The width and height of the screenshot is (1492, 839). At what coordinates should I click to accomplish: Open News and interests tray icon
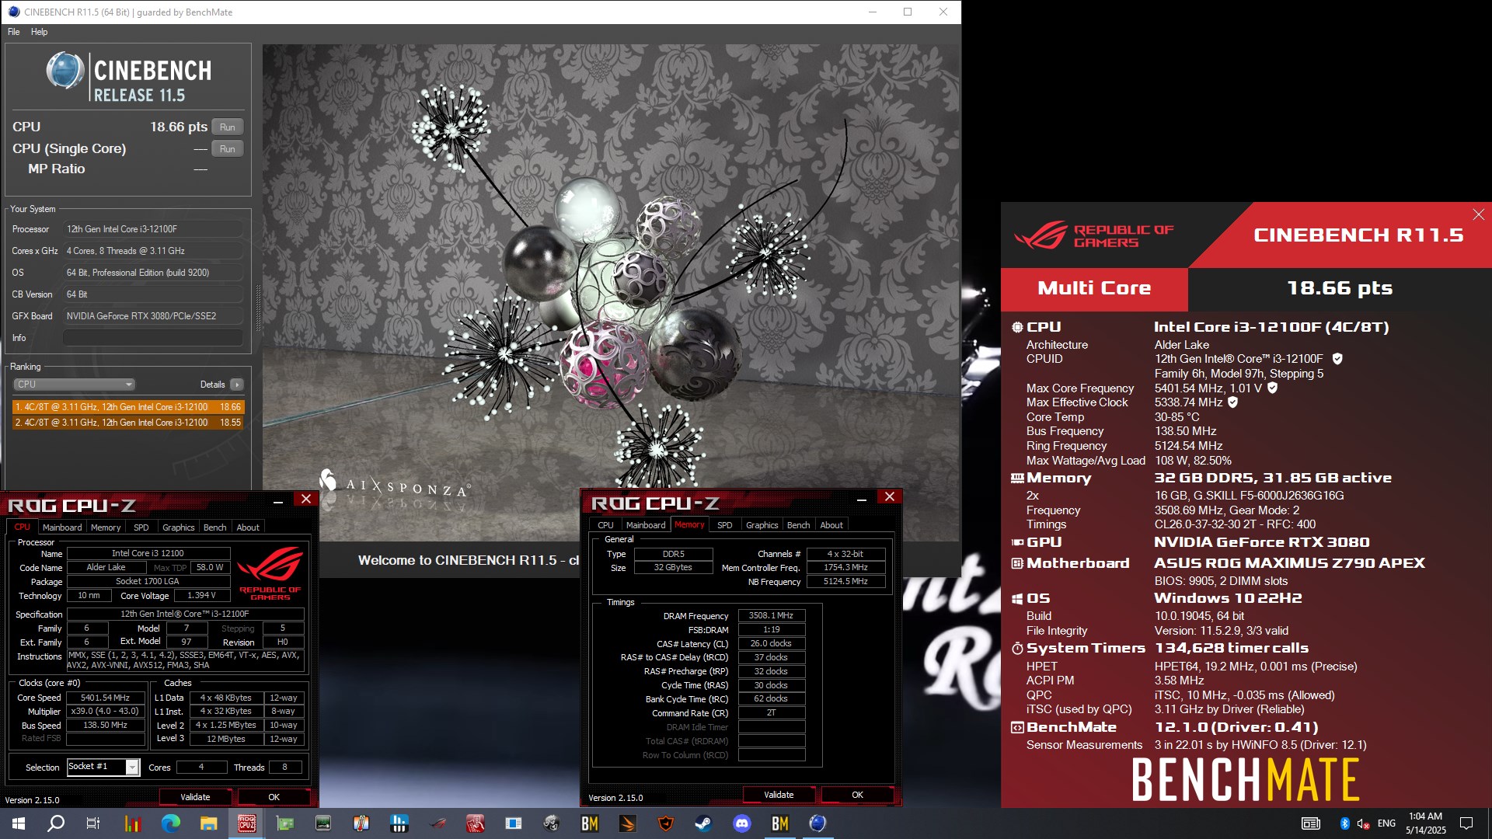(1311, 823)
